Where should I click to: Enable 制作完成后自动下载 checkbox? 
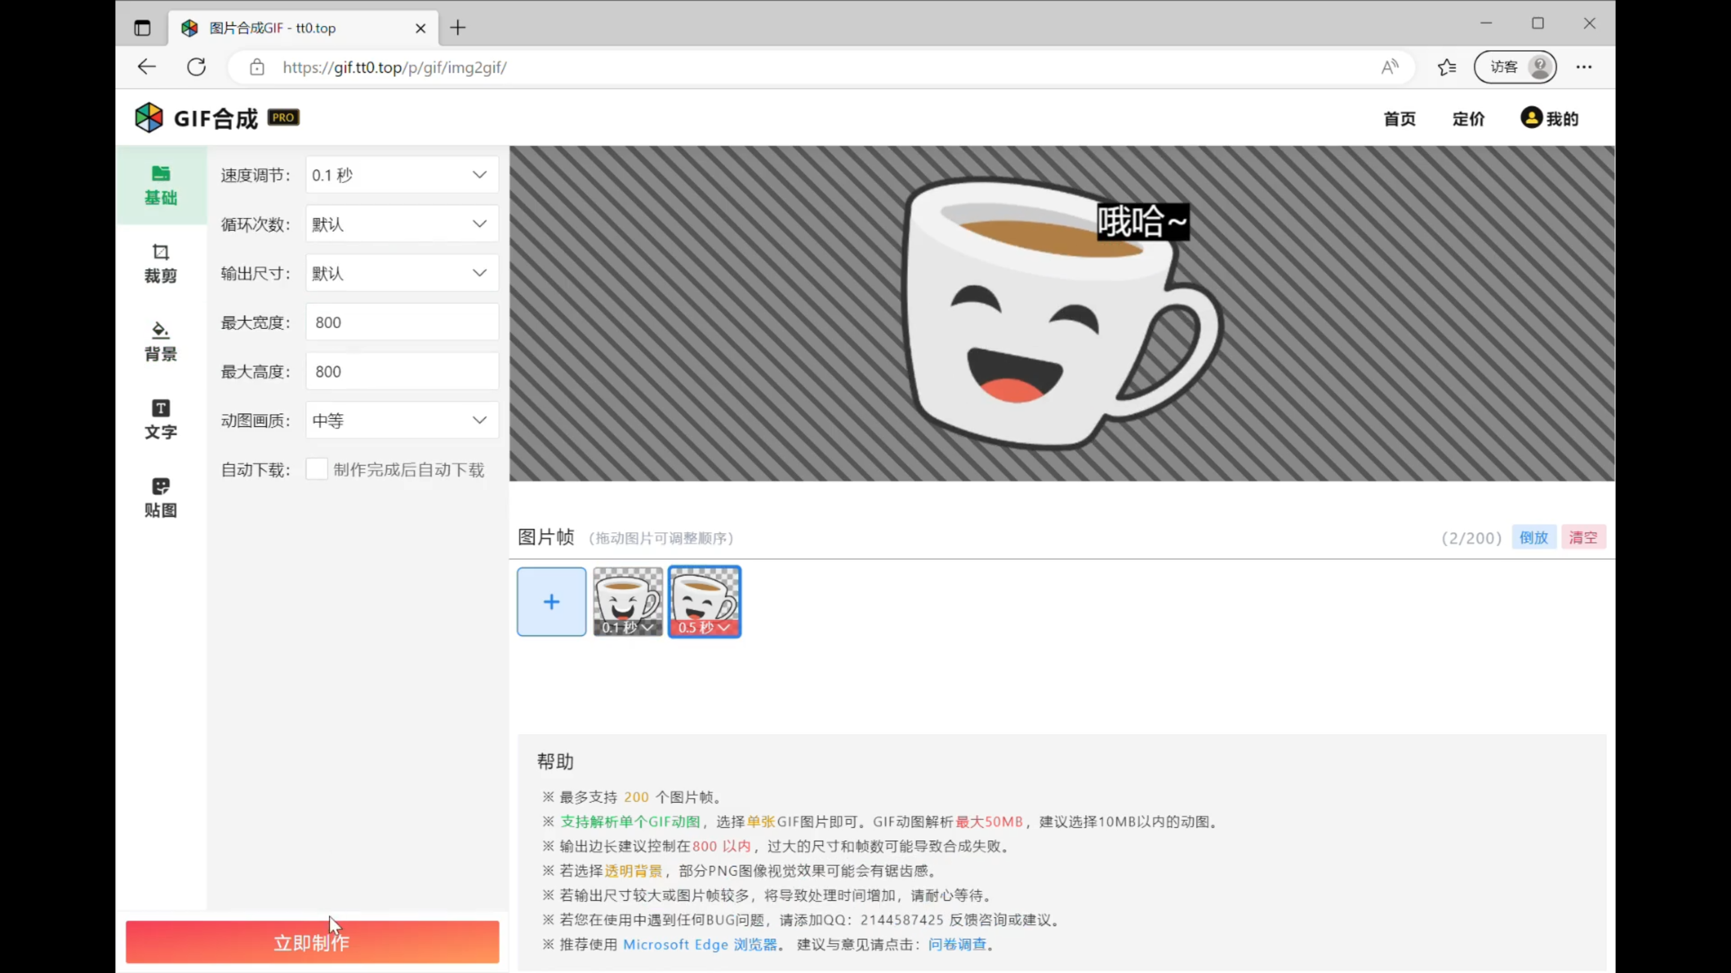pyautogui.click(x=317, y=468)
